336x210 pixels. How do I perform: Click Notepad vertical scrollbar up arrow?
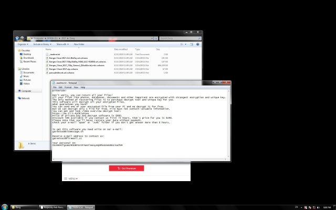(228, 91)
